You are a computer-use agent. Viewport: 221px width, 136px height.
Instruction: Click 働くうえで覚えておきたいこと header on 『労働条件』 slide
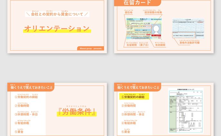(31, 87)
